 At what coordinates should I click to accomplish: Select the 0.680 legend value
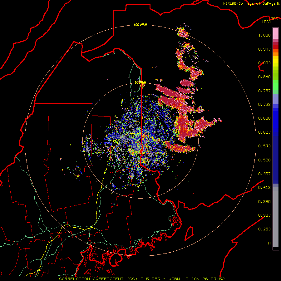coord(264,118)
